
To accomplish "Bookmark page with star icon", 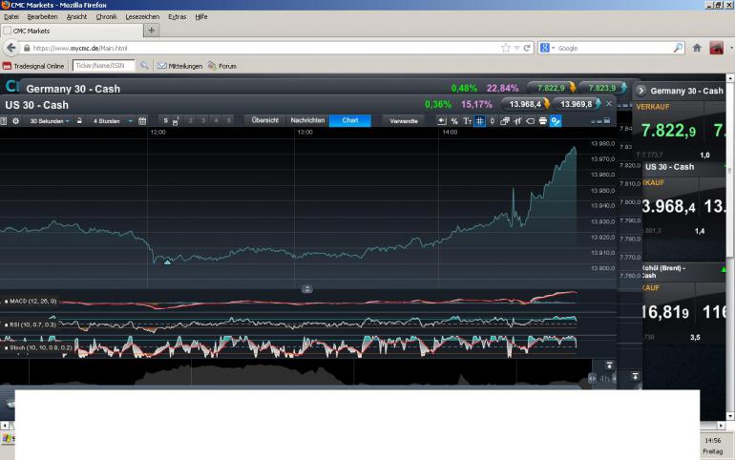I will pyautogui.click(x=505, y=48).
